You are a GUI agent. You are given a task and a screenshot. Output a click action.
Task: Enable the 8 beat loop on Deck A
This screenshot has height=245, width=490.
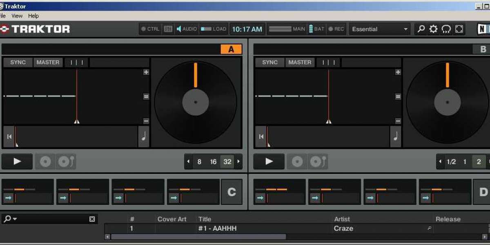pos(199,162)
